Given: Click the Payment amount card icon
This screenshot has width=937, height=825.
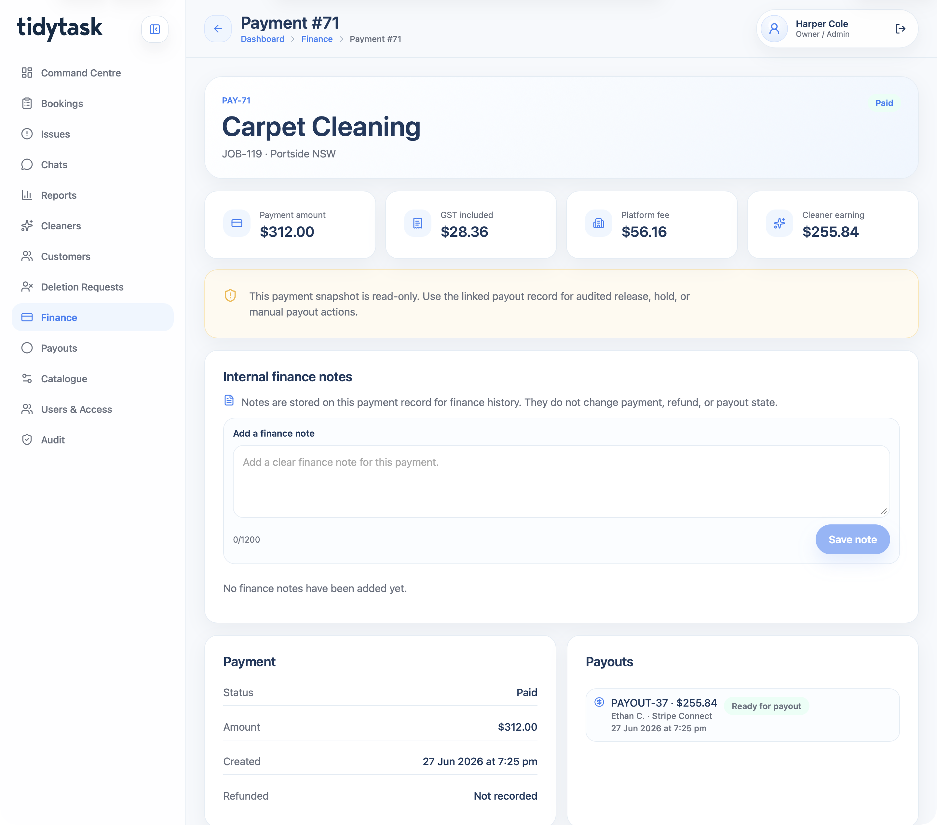Looking at the screenshot, I should click(237, 223).
